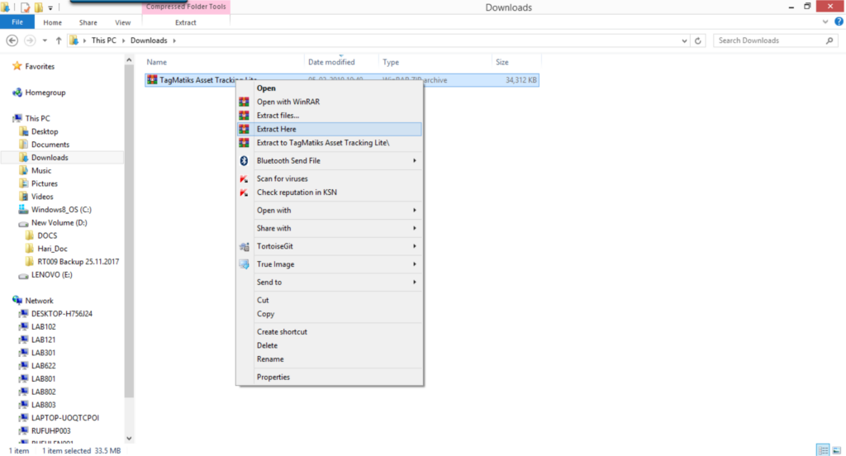846x456 pixels.
Task: Switch to details view in status bar
Action: [823, 450]
